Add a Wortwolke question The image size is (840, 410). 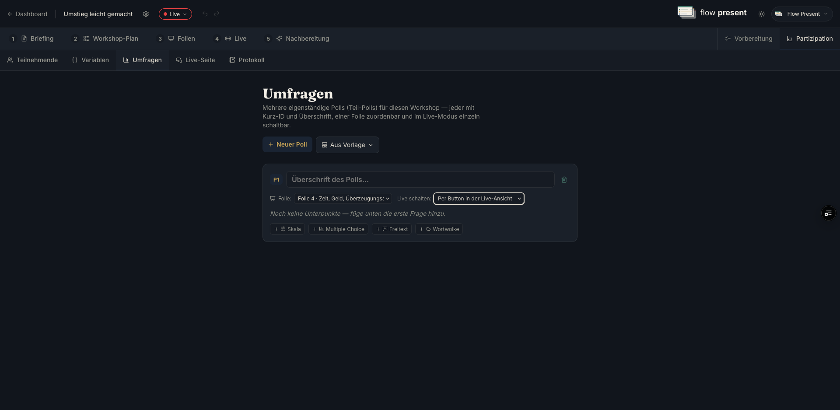pos(439,229)
